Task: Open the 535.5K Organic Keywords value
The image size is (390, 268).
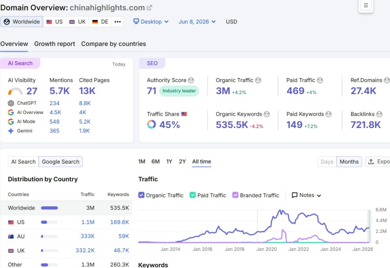Action: tap(232, 125)
